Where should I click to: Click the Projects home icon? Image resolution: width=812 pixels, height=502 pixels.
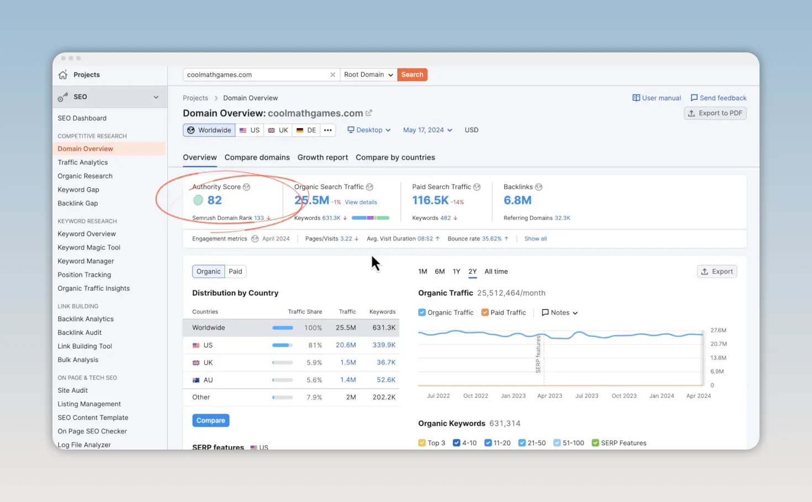coord(63,74)
